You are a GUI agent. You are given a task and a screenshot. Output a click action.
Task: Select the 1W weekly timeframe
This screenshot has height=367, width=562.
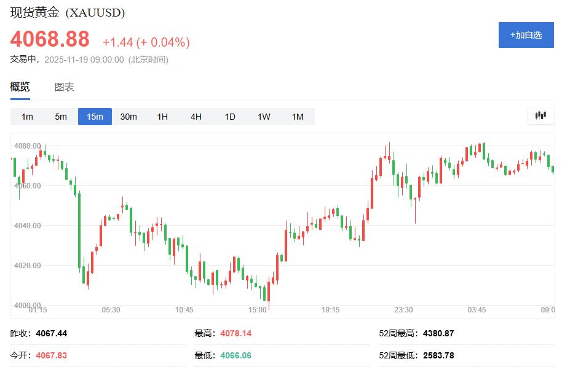click(x=263, y=116)
